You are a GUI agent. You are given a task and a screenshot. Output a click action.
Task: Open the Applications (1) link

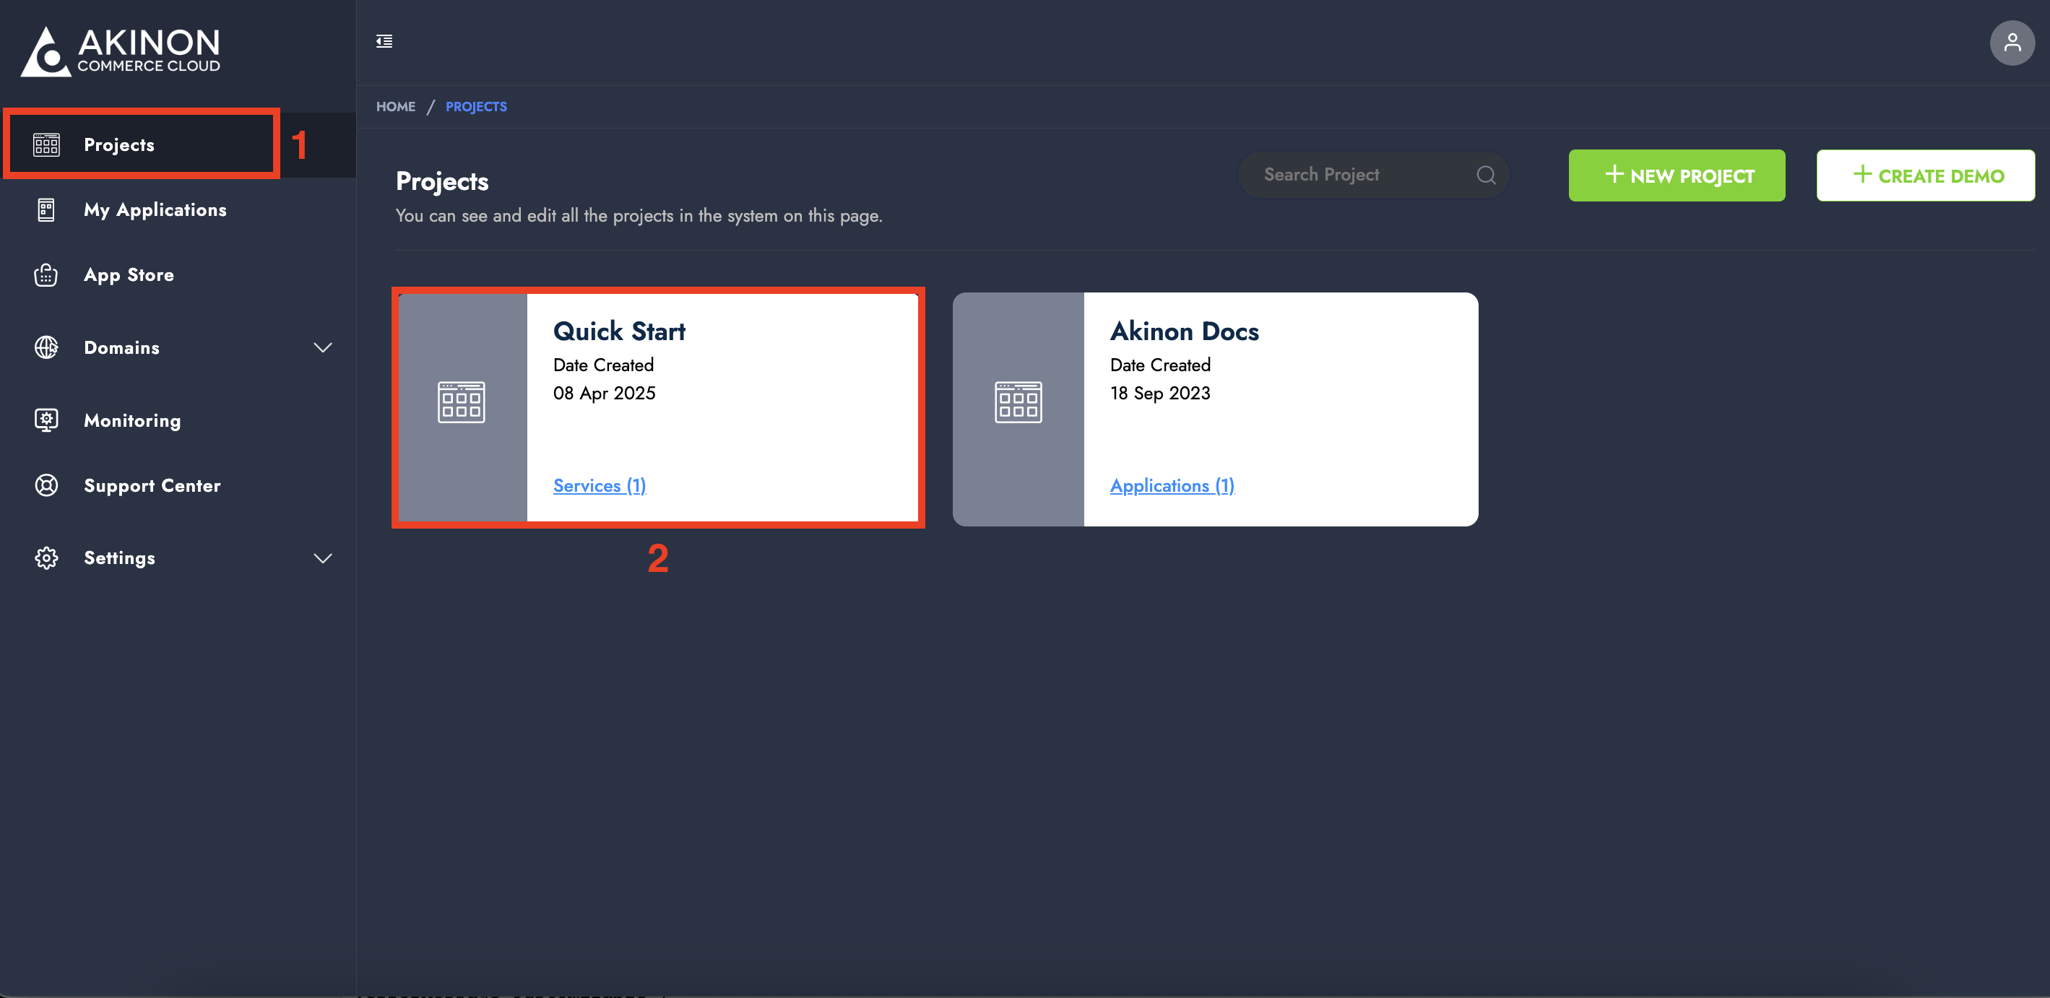(1172, 485)
